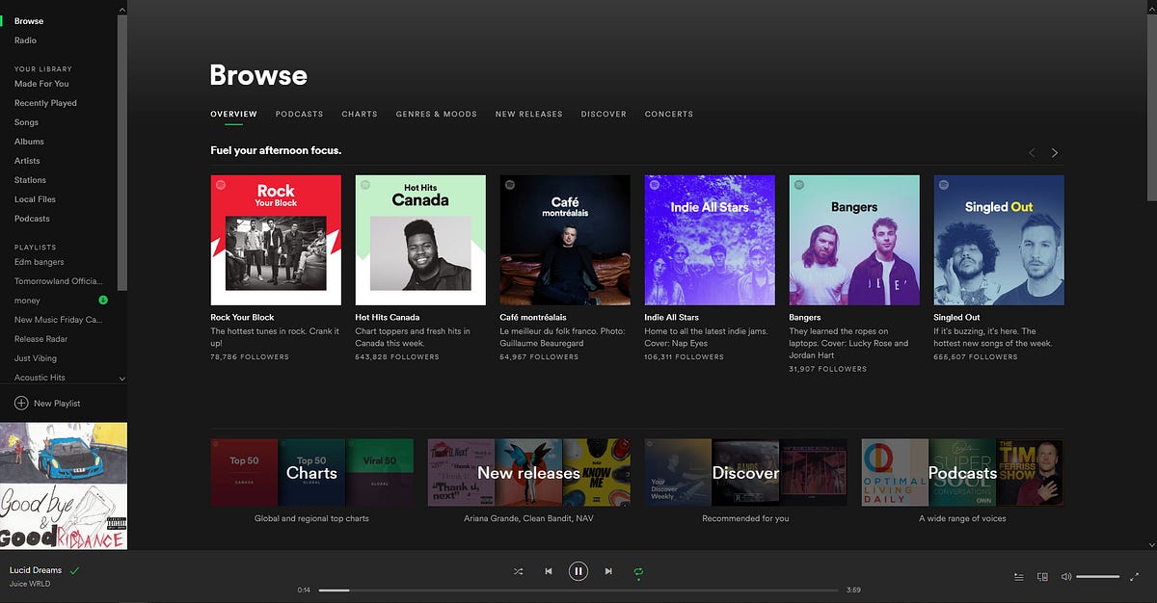Screen dimensions: 1157x603
Task: Click the right arrow to see more focus playlists
Action: 1054,152
